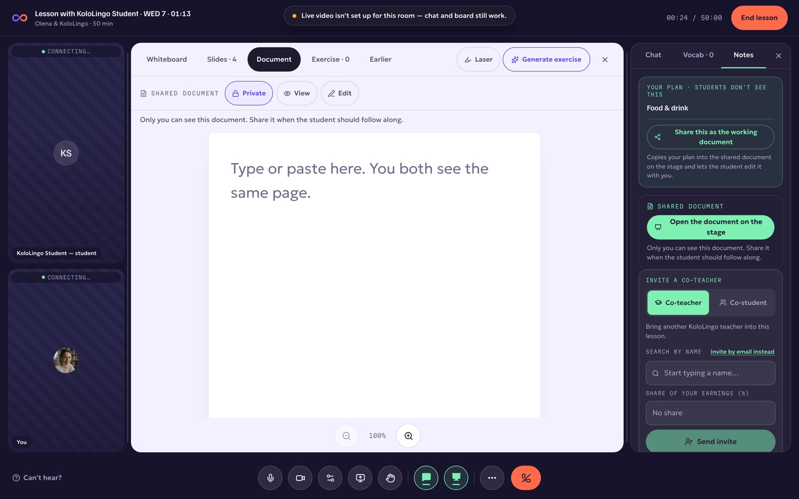
Task: Open the Exercise · 0 tab
Action: pos(331,59)
